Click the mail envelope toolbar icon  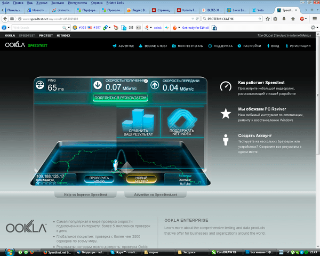click(x=131, y=28)
